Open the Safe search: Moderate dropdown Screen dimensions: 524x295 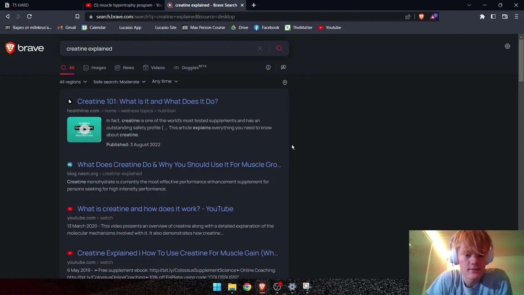[119, 82]
